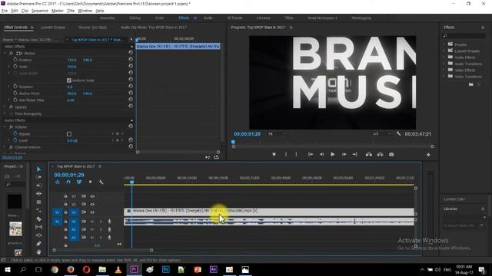The image size is (492, 276).
Task: Click the timeline playhead handle
Action: tap(131, 182)
